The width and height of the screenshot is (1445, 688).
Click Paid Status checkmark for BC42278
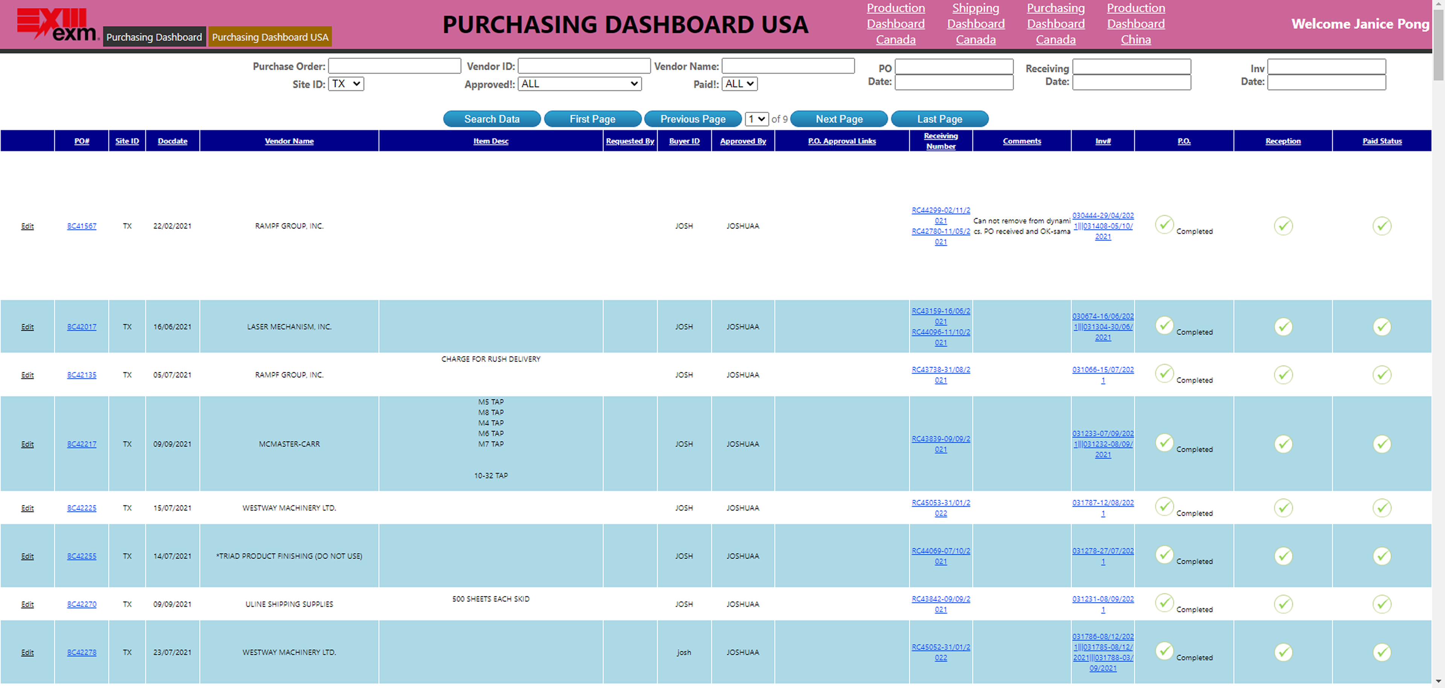(x=1382, y=653)
